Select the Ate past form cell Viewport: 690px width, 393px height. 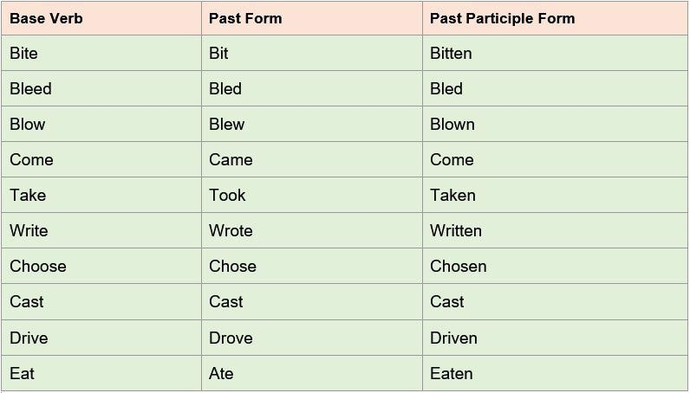coord(221,373)
